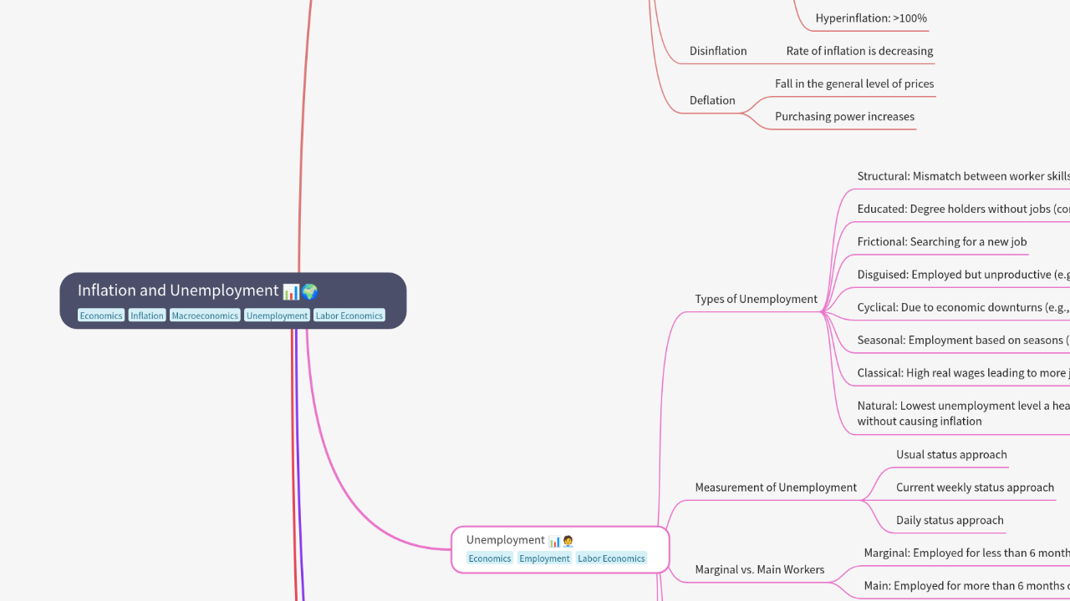Select the Unemployment branch node
This screenshot has height=601, width=1070.
click(x=560, y=549)
